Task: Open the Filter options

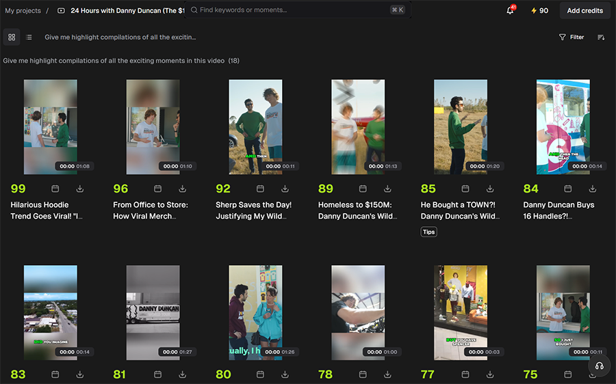Action: tap(572, 38)
